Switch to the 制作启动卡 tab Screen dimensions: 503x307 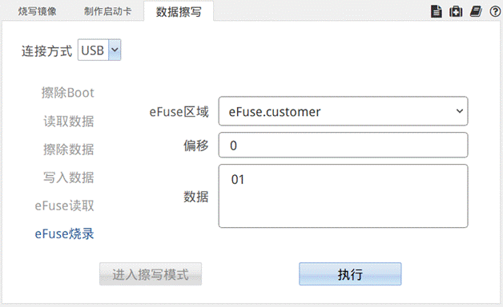click(108, 11)
